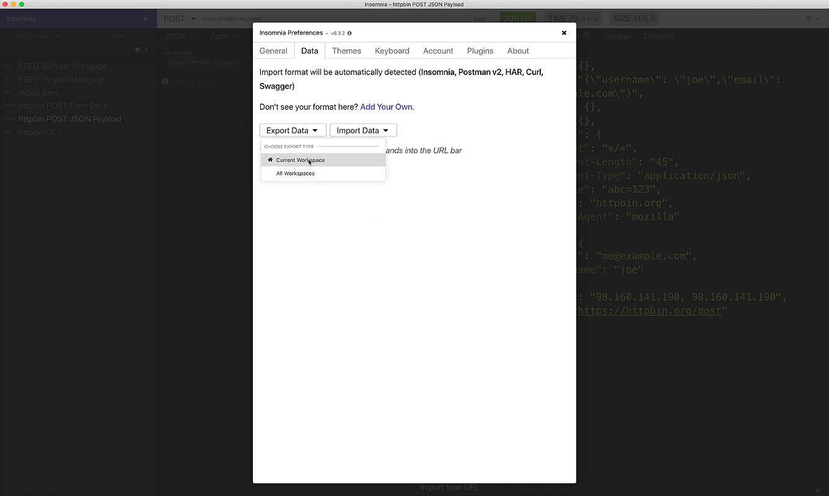Screen dimensions: 829x496
Task: Open the About tab
Action: click(518, 51)
